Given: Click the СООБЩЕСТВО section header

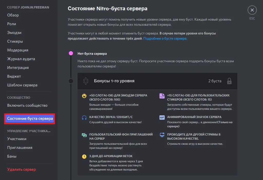Looking at the screenshot, I should 18,97.
